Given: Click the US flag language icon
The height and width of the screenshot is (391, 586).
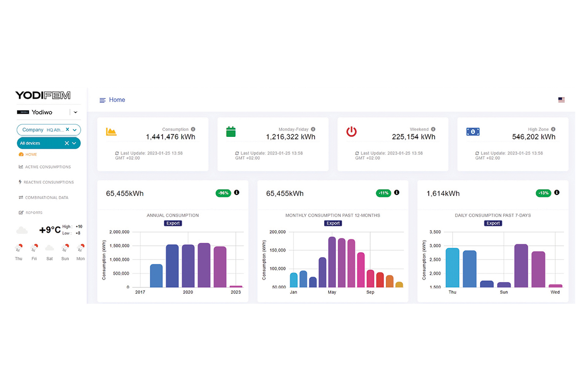Looking at the screenshot, I should tap(561, 100).
